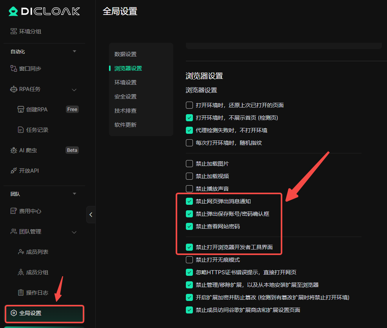Open 环境分组 via its sidebar icon
387x328 pixels.
[x=14, y=31]
